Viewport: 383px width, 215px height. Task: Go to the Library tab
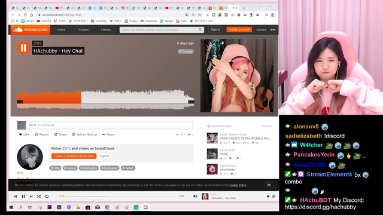pos(106,30)
